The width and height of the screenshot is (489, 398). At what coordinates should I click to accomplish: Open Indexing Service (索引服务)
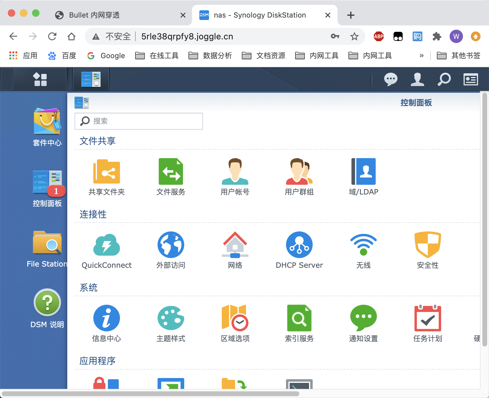[x=299, y=323]
